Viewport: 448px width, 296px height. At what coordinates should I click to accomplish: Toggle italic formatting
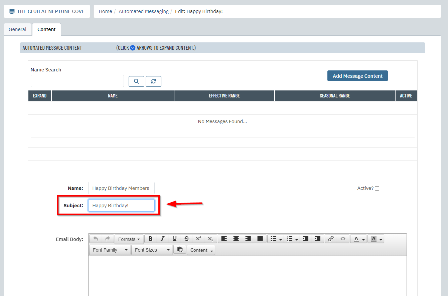click(x=162, y=239)
